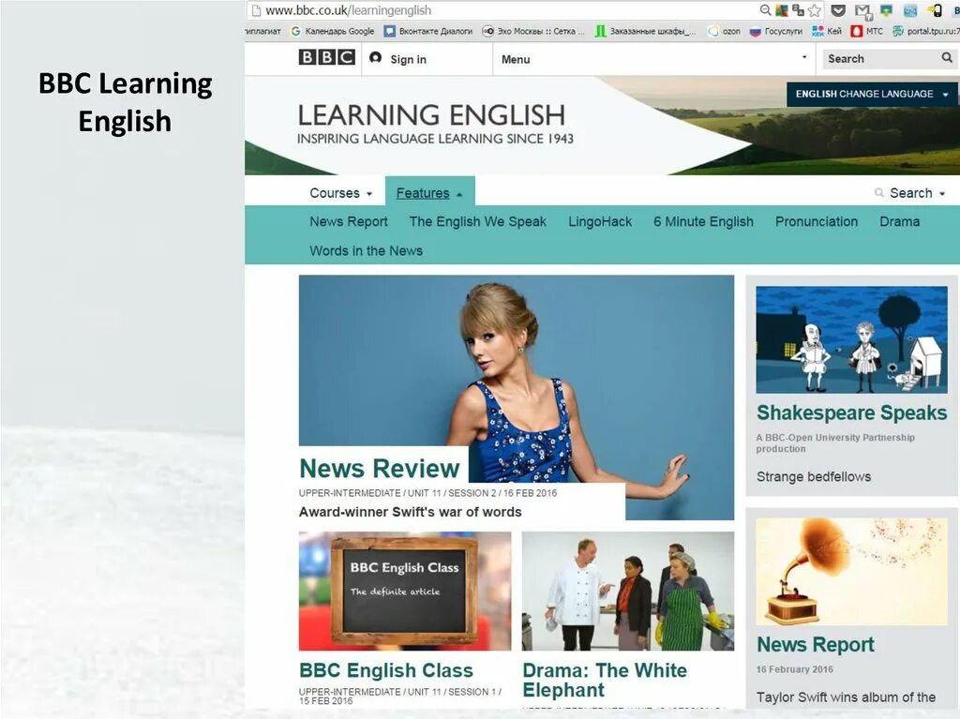Click the page icon before the URL

[x=257, y=10]
